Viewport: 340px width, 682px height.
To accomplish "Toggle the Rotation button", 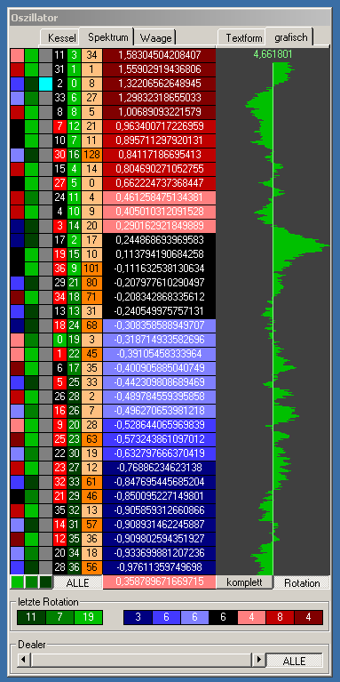I will pyautogui.click(x=302, y=582).
